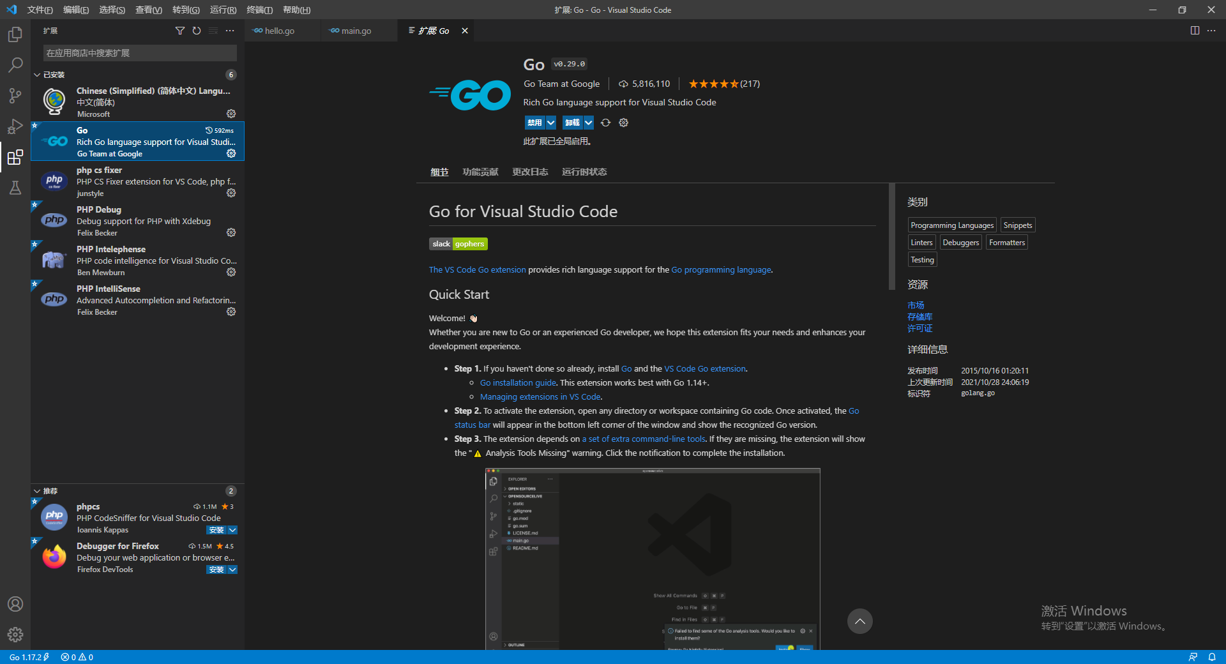1226x664 pixels.
Task: Open gear settings for PHP Debug
Action: click(x=231, y=232)
